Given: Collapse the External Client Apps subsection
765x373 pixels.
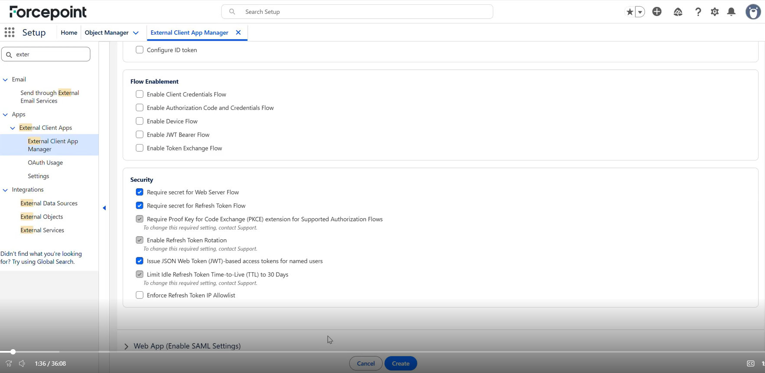Looking at the screenshot, I should (x=13, y=128).
